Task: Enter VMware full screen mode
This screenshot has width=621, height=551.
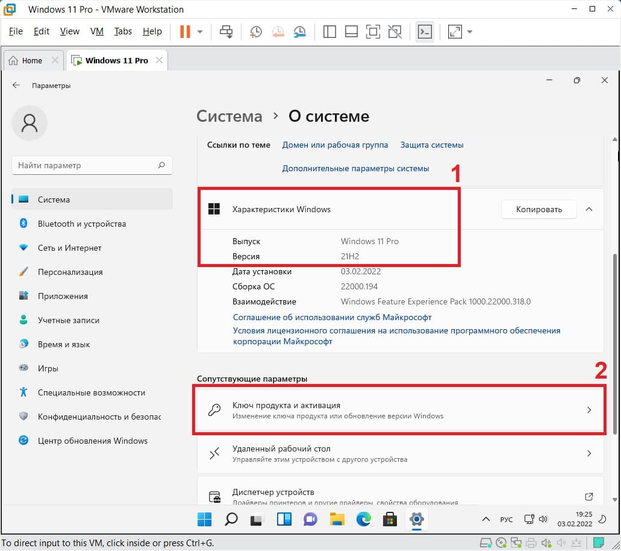Action: [373, 32]
